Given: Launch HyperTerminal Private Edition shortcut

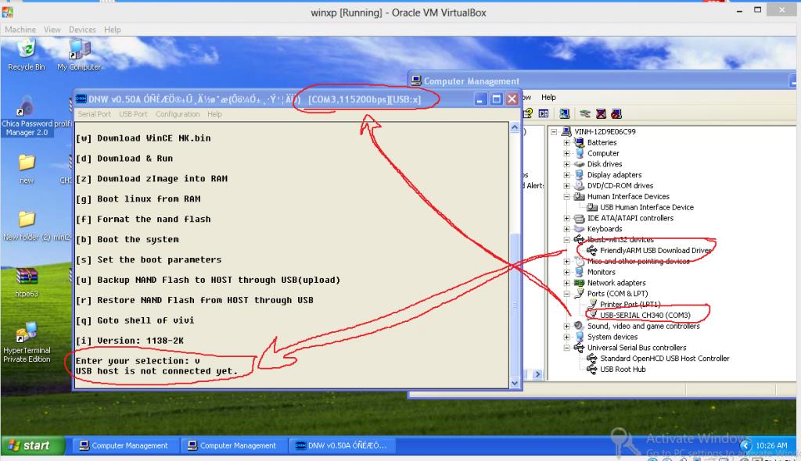Looking at the screenshot, I should [27, 342].
